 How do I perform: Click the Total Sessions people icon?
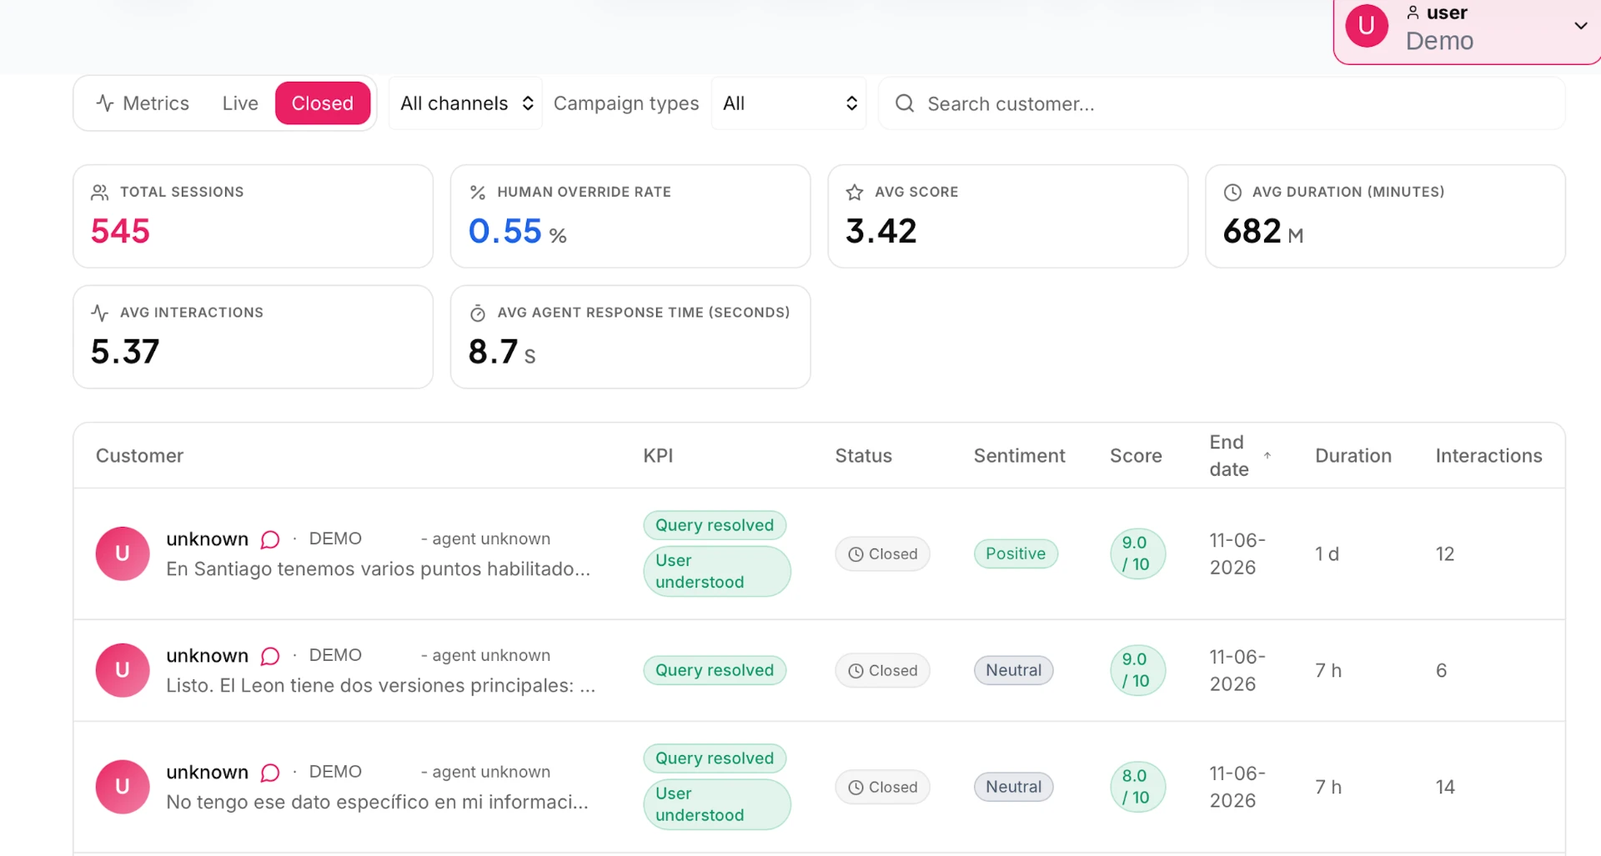click(100, 193)
